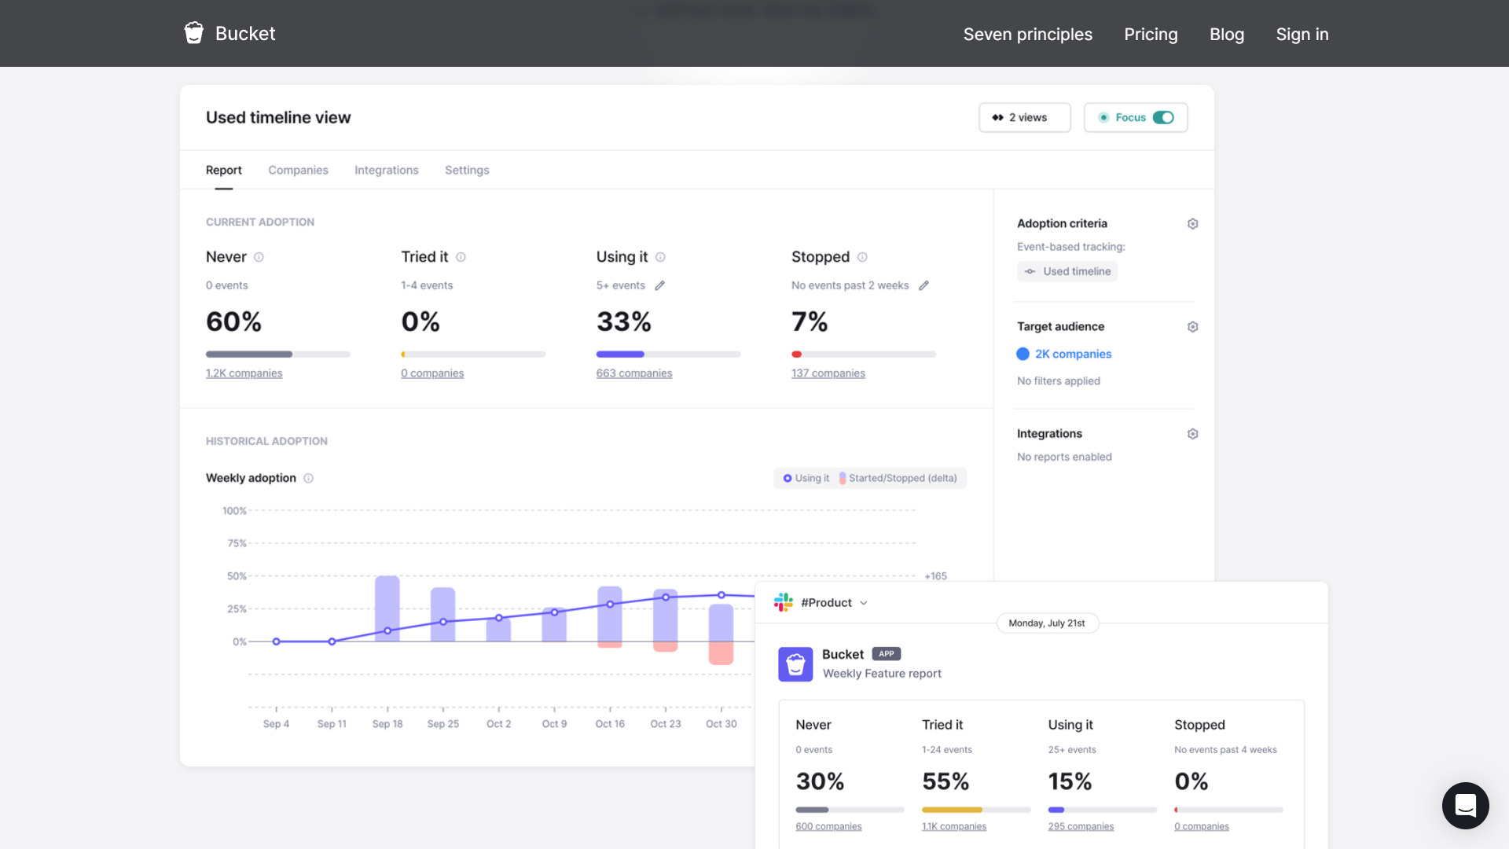
Task: Click info icon beside Weekly adoption
Action: [x=309, y=478]
